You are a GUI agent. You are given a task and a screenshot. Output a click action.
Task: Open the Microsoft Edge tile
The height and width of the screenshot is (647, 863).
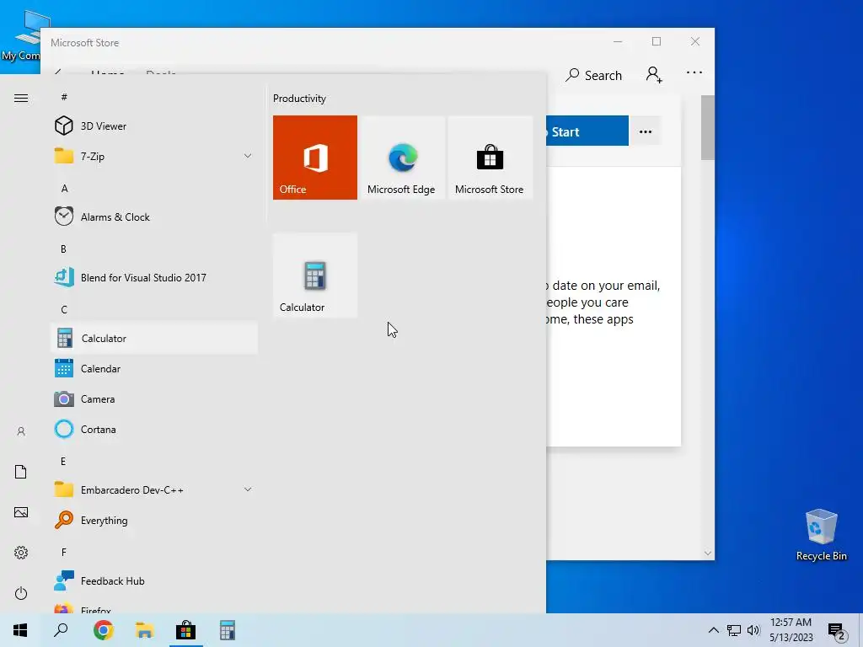point(402,158)
